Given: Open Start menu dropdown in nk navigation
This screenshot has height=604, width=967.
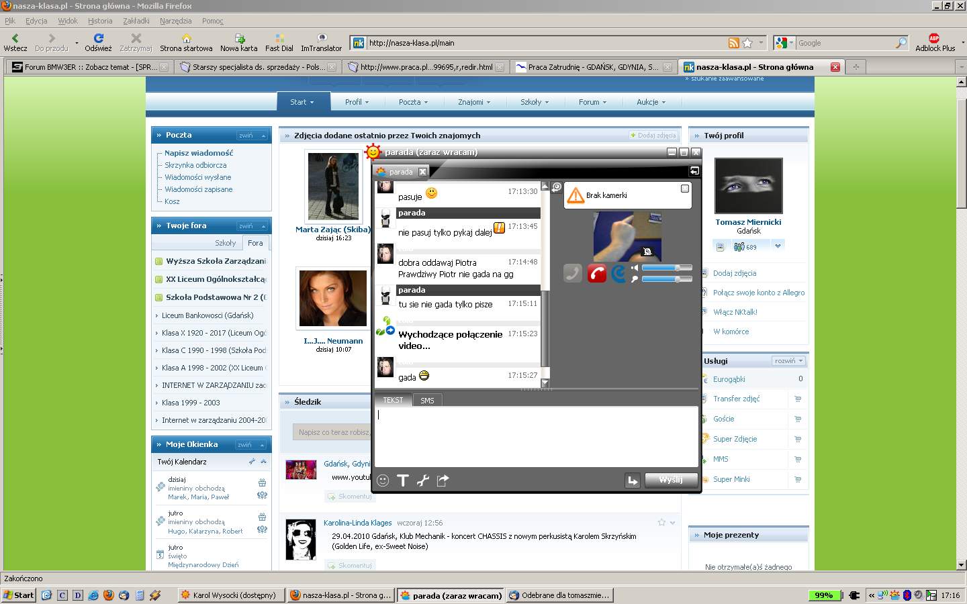Looking at the screenshot, I should point(303,102).
